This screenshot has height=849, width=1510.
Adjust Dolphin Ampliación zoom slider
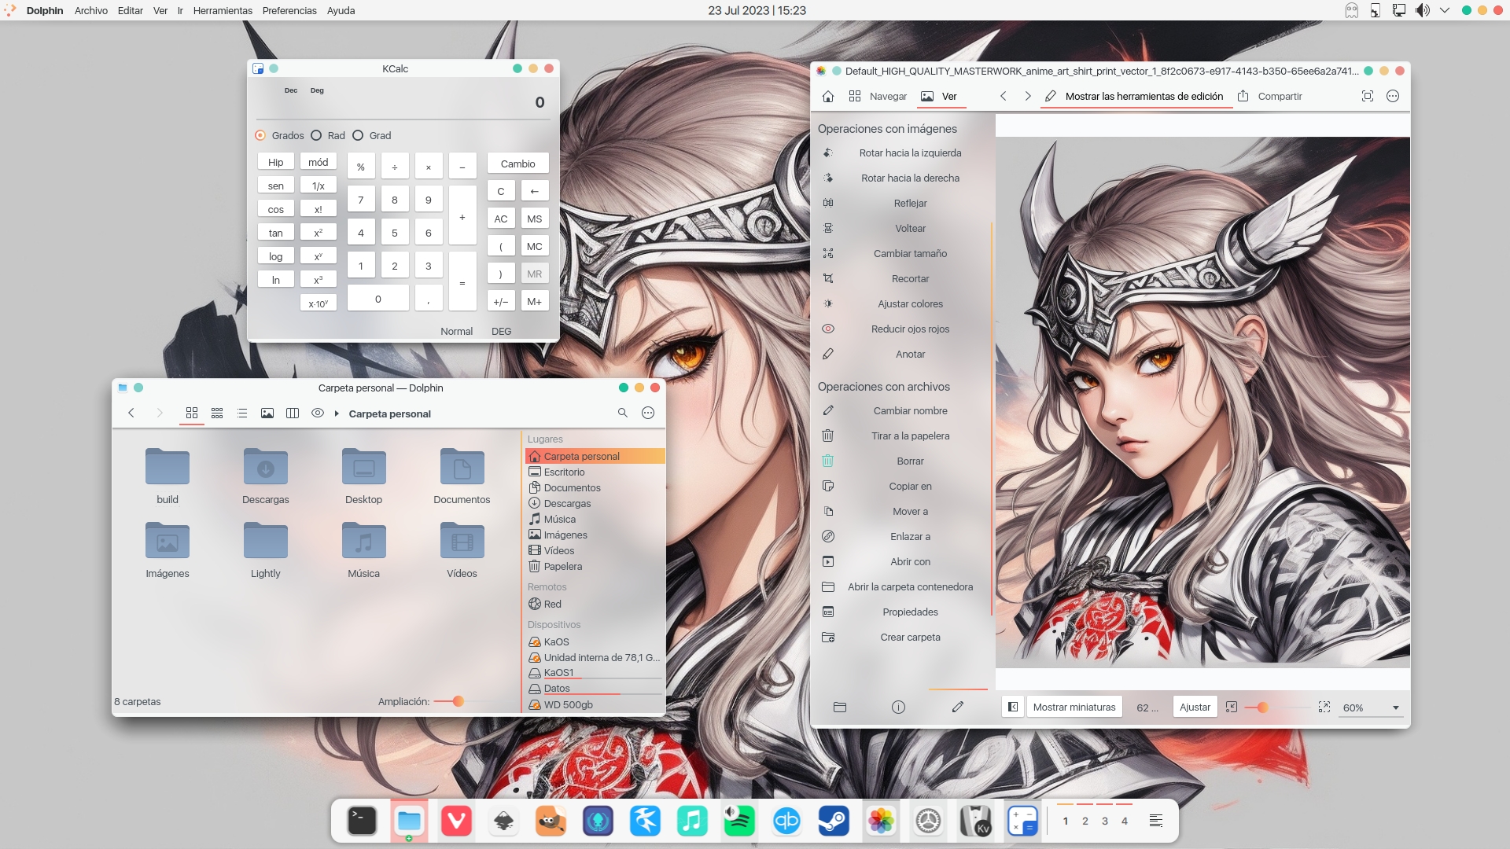point(458,701)
